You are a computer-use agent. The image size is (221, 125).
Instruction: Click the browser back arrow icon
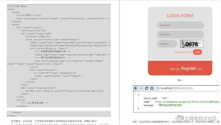click(x=136, y=88)
